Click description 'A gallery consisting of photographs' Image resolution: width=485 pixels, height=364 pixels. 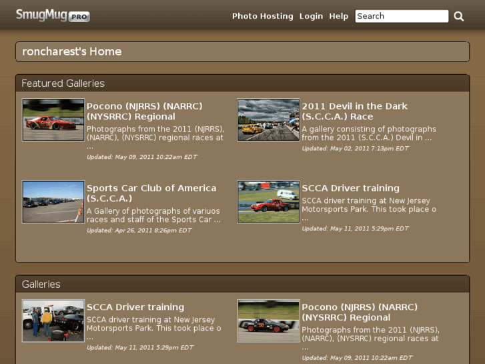[369, 129]
